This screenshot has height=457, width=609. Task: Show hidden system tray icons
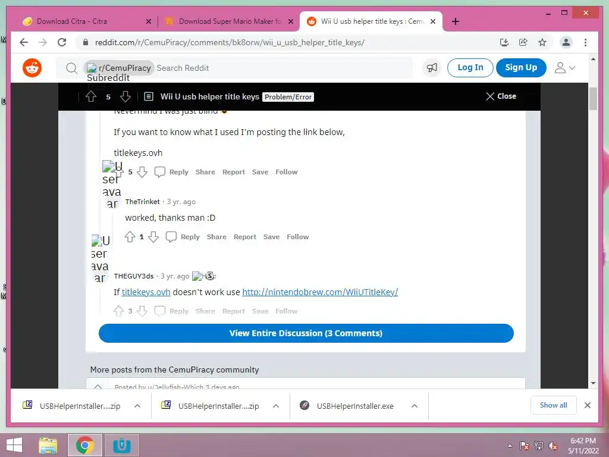510,446
